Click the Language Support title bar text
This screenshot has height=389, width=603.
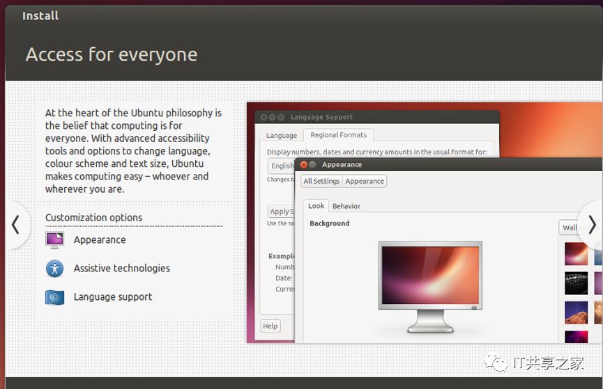[x=321, y=117]
